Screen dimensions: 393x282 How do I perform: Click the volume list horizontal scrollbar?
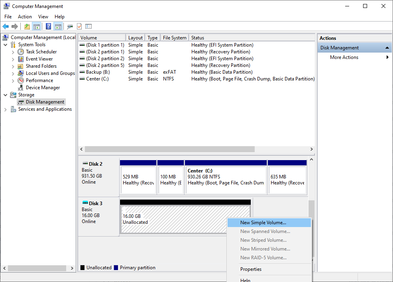(170, 149)
